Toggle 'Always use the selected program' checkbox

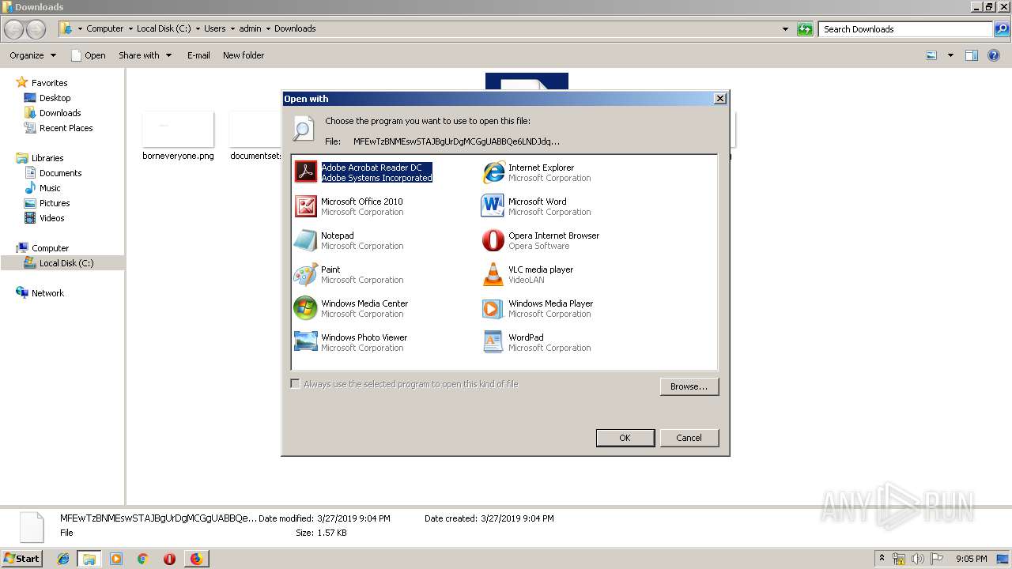pyautogui.click(x=295, y=384)
